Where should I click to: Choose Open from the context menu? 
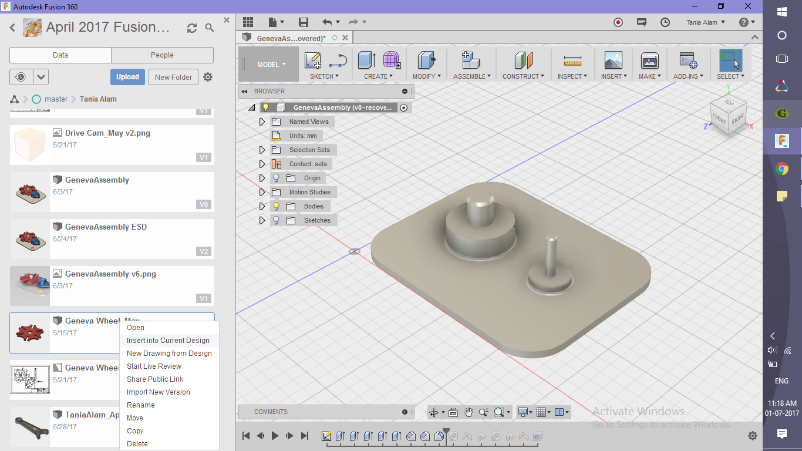click(169, 328)
